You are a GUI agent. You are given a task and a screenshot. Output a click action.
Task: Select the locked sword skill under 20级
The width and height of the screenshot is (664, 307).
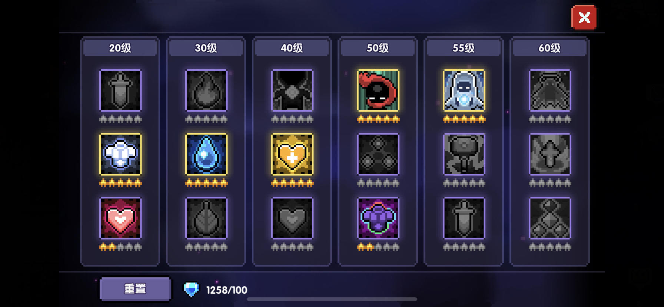(x=120, y=90)
